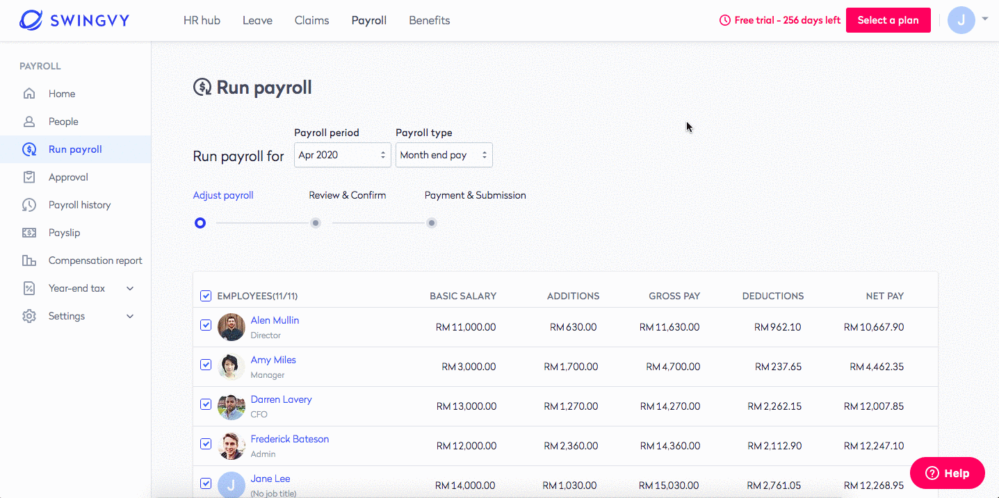The height and width of the screenshot is (498, 999).
Task: Click the Payment & Submission step label
Action: 476,195
